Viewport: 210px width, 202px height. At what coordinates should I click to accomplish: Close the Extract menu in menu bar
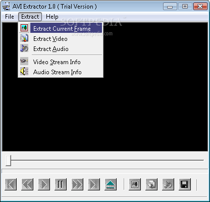(30, 17)
